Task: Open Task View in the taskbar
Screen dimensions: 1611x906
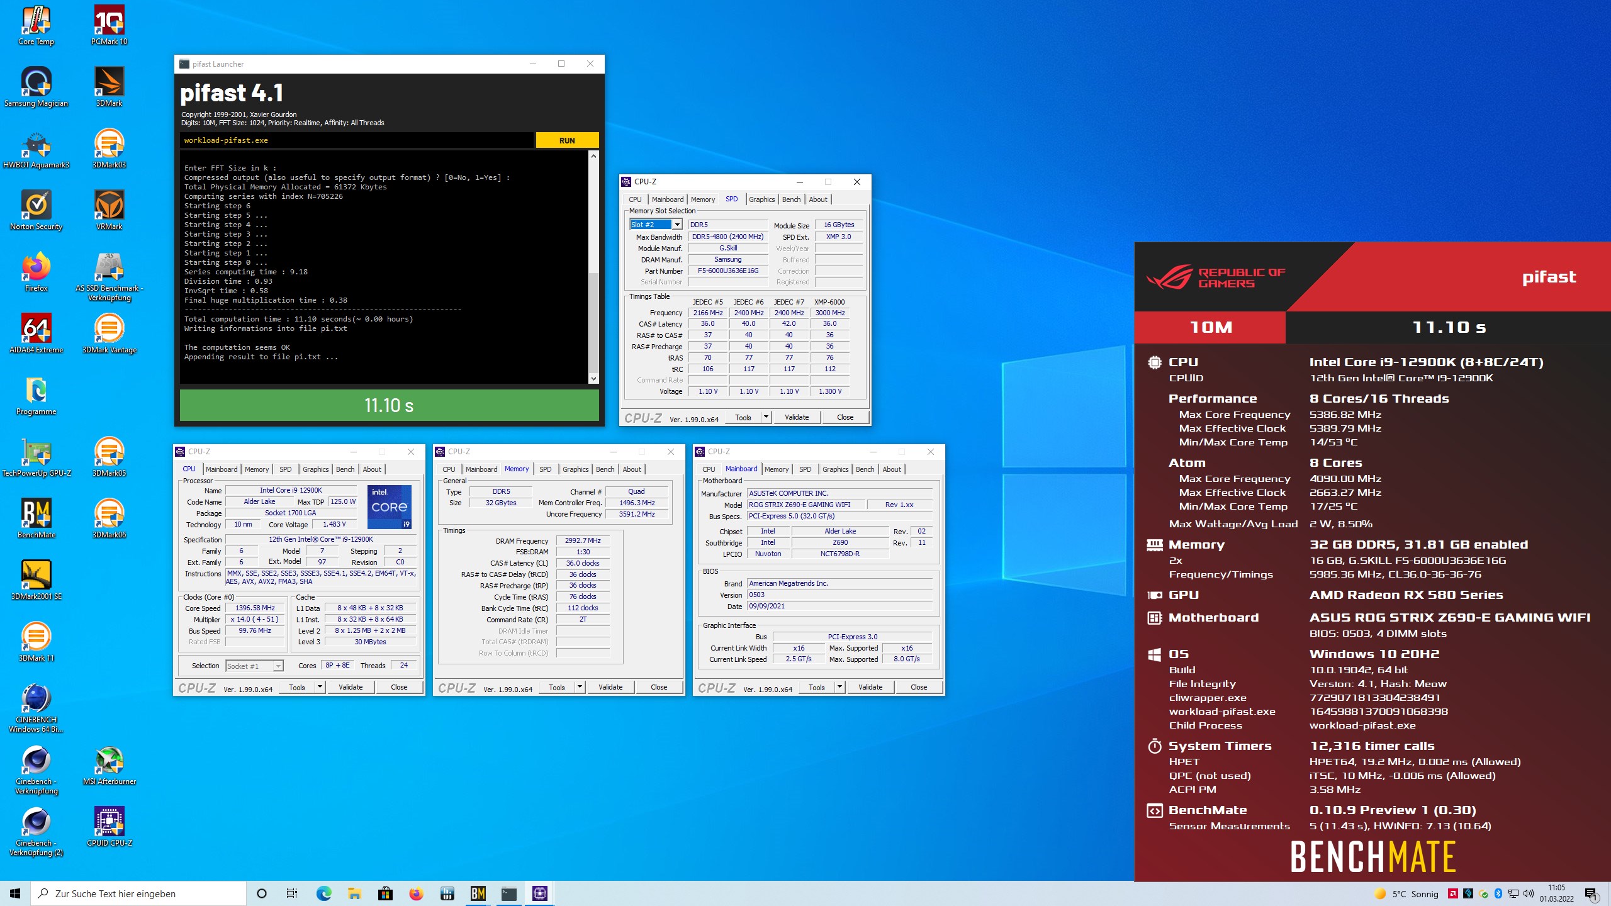Action: [x=292, y=893]
